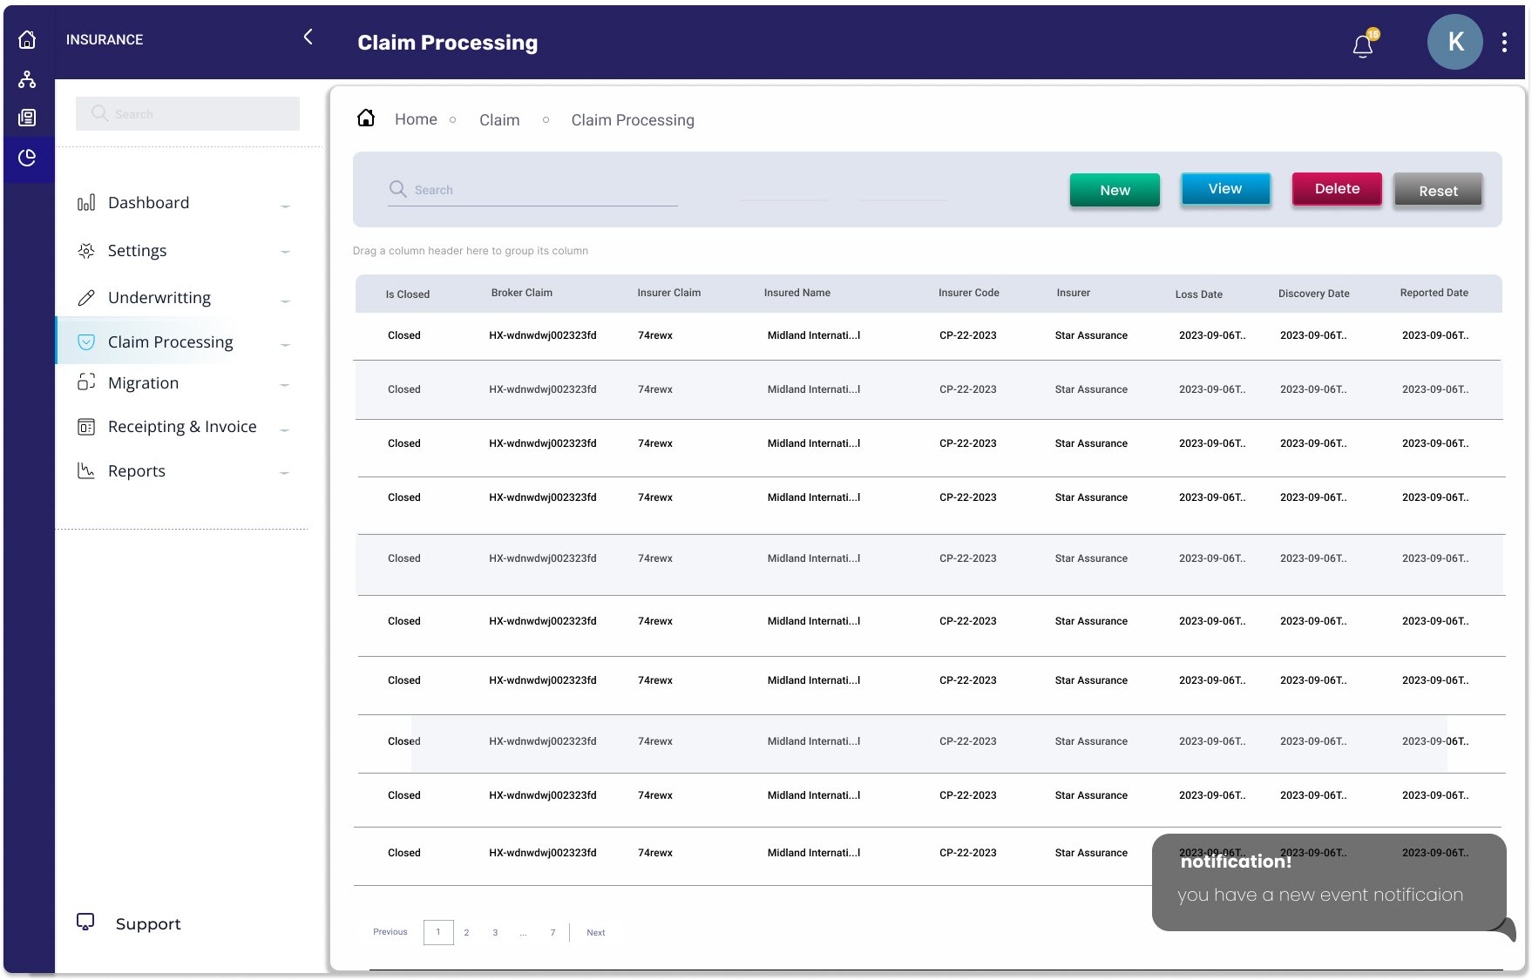Expand the Dashboard menu arrow

click(285, 206)
